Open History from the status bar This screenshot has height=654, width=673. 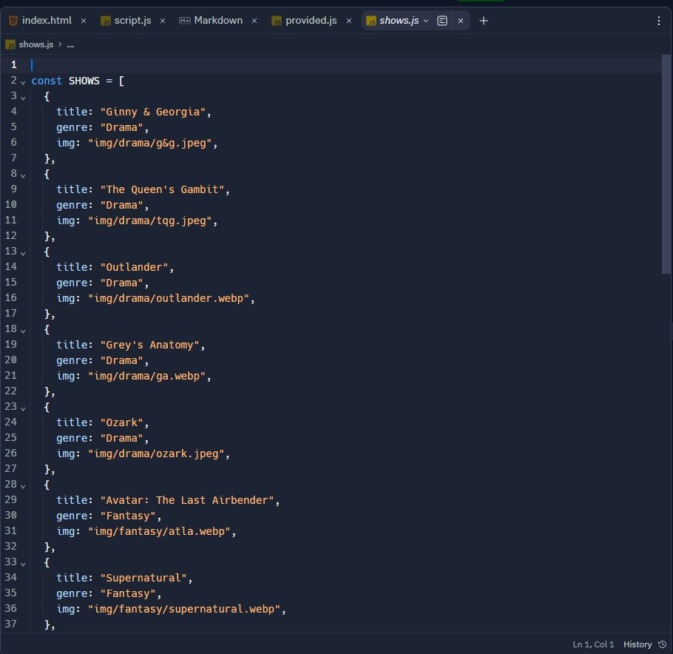tap(637, 644)
